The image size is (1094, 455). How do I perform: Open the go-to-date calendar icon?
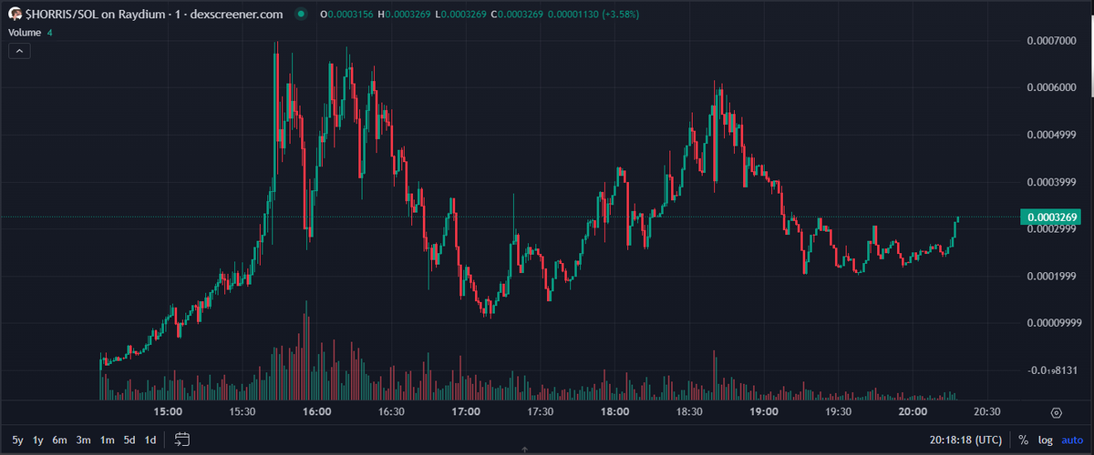tap(181, 440)
